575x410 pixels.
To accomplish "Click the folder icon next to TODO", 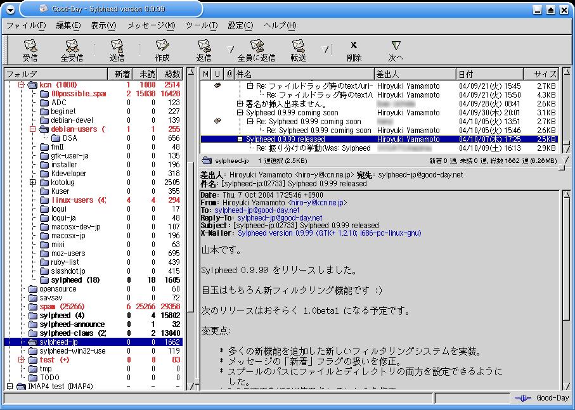I will click(33, 378).
